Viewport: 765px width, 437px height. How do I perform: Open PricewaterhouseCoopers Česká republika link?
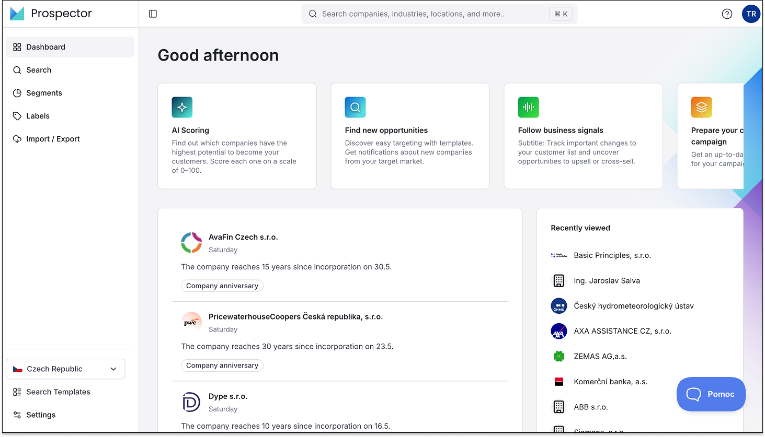[x=295, y=317]
